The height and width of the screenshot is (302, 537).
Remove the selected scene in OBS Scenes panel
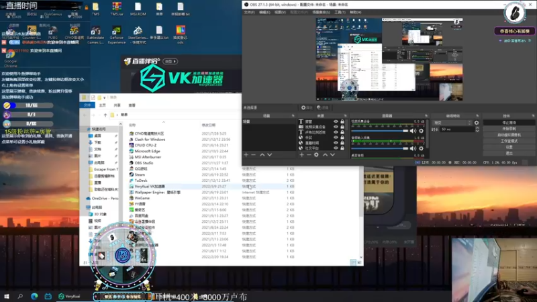(x=254, y=155)
